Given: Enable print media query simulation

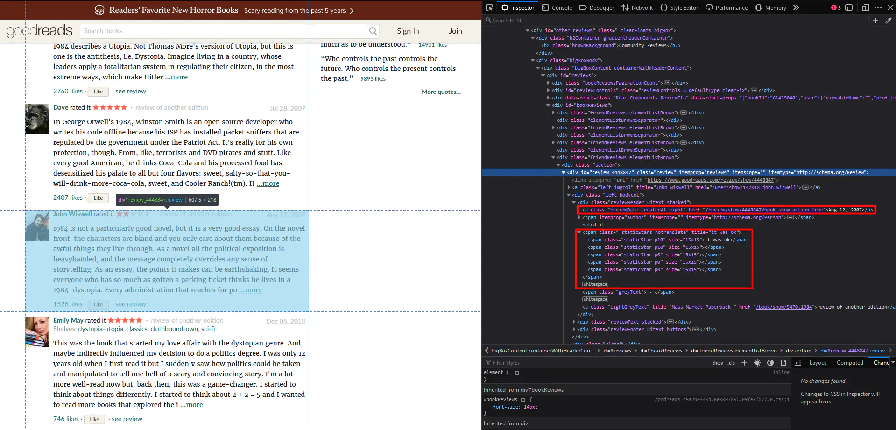Looking at the screenshot, I should (x=783, y=363).
